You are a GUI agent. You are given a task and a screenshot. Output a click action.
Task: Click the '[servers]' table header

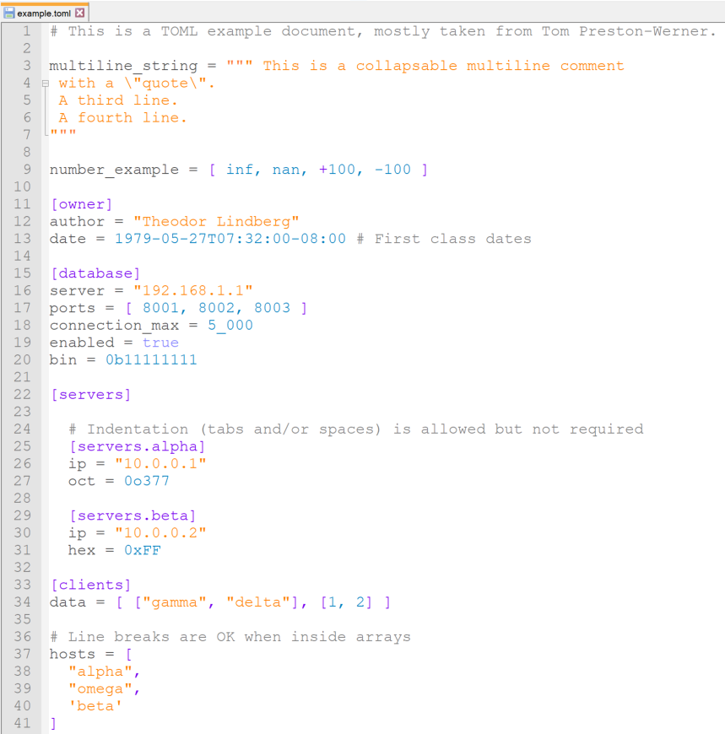pyautogui.click(x=91, y=395)
